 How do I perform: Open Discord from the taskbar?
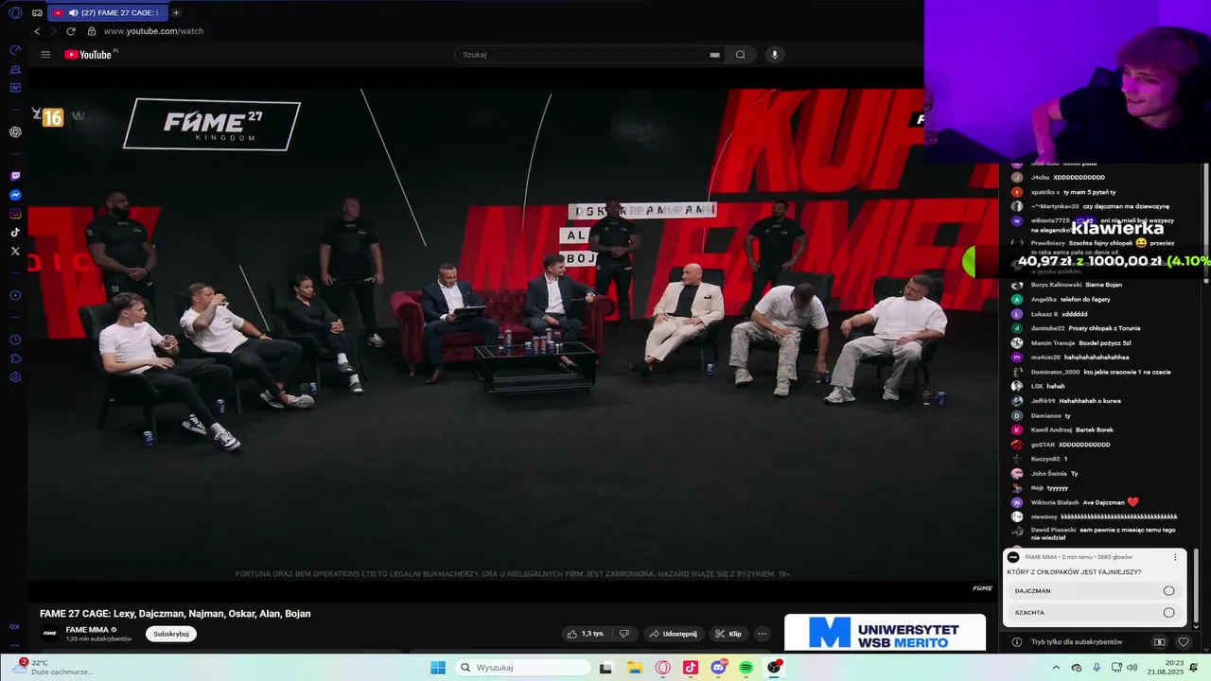[718, 668]
